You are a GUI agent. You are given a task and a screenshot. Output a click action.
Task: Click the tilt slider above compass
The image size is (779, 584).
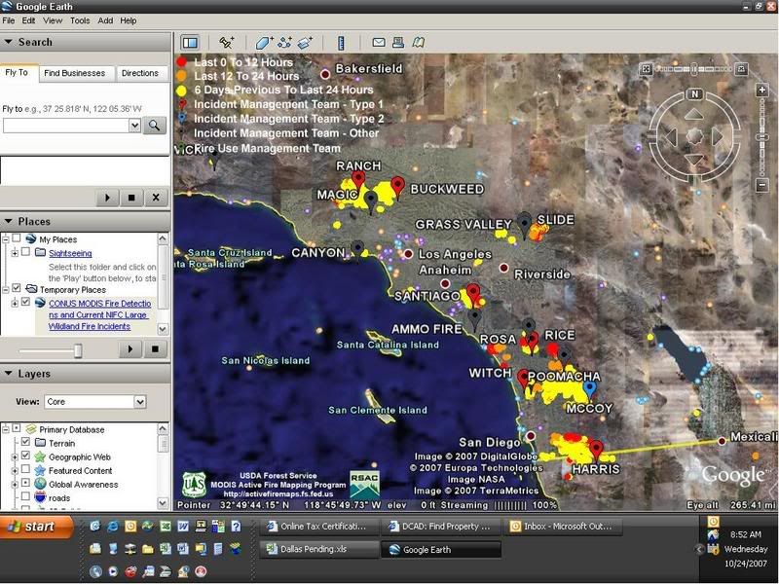pyautogui.click(x=693, y=68)
